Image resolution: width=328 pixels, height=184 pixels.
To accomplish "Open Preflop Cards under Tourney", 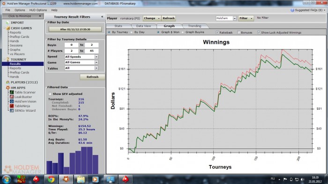I will pyautogui.click(x=20, y=72).
